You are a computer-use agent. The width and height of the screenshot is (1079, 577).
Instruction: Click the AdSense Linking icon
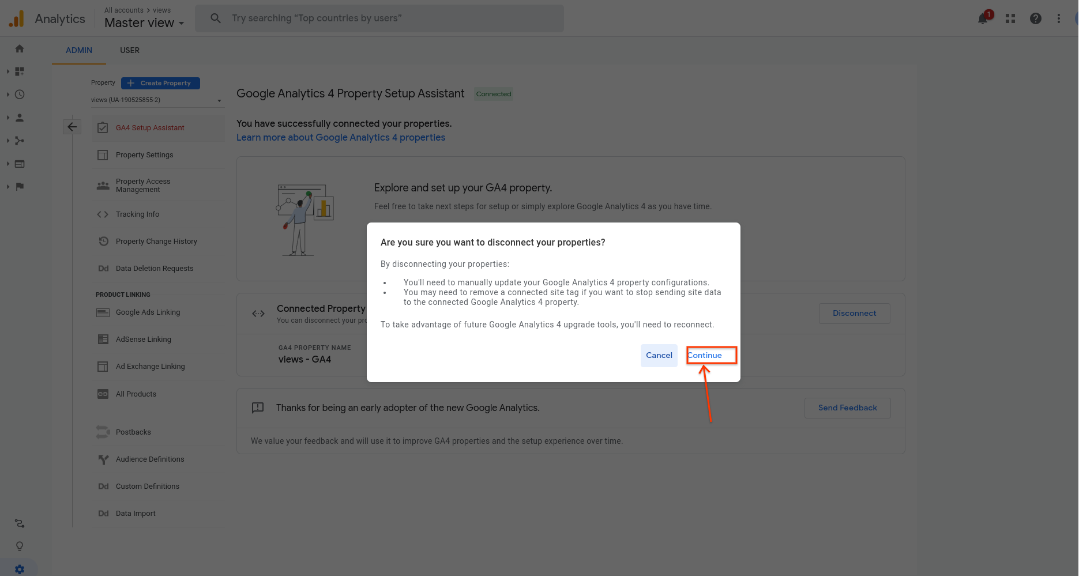coord(103,340)
